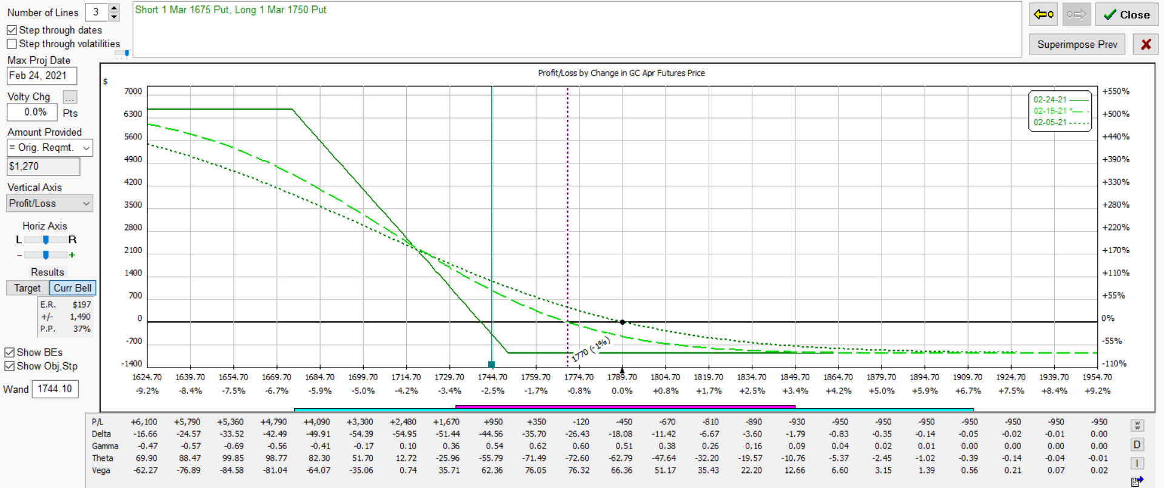The height and width of the screenshot is (488, 1164).
Task: Enable Step through volatilities
Action: click(x=12, y=44)
